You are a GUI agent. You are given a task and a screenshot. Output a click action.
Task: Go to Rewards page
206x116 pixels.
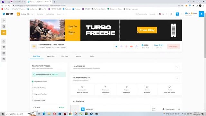(x=152, y=14)
